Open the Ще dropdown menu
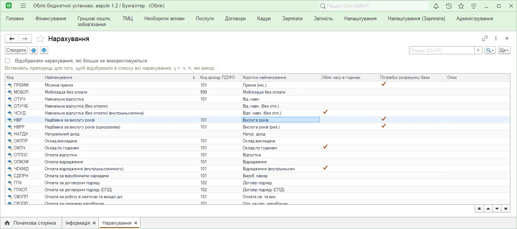 point(504,50)
